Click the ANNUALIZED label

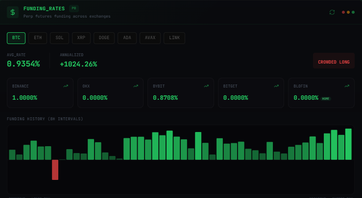point(72,55)
